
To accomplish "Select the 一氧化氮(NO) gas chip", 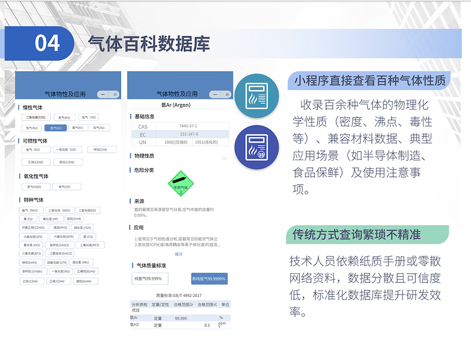I will [x=60, y=271].
